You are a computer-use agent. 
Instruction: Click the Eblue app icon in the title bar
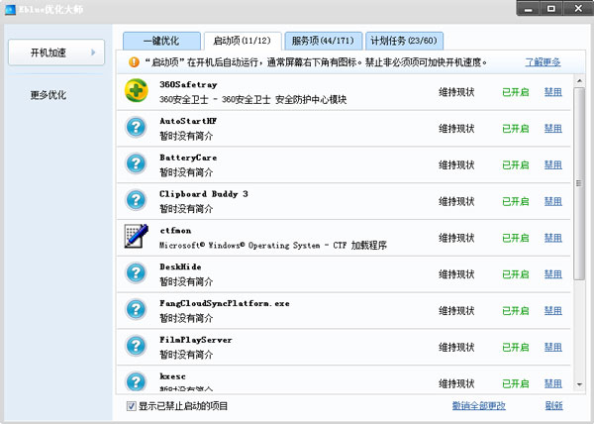(x=10, y=10)
